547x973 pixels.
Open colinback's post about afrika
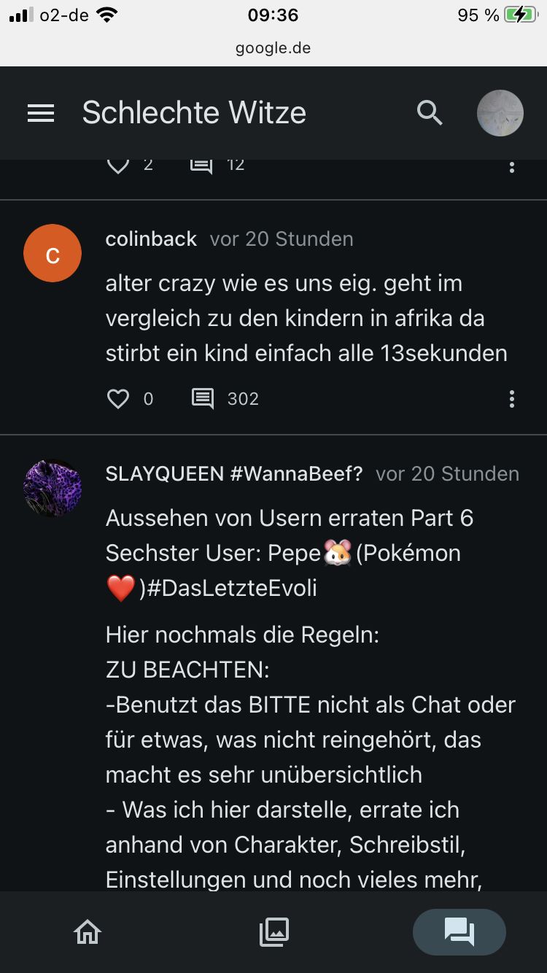pos(306,318)
